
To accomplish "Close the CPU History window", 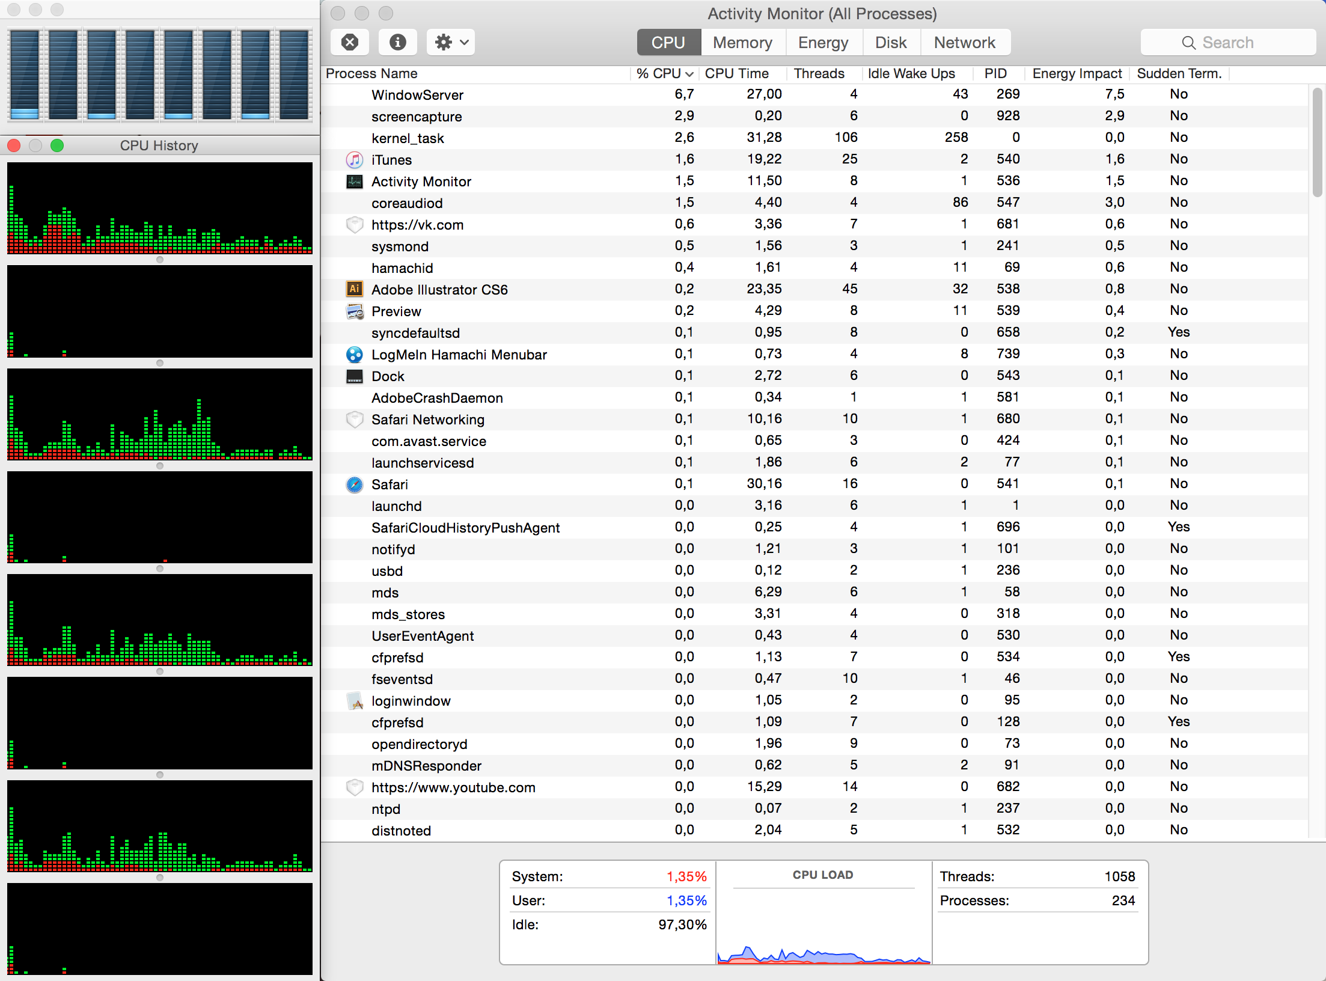I will tap(14, 145).
